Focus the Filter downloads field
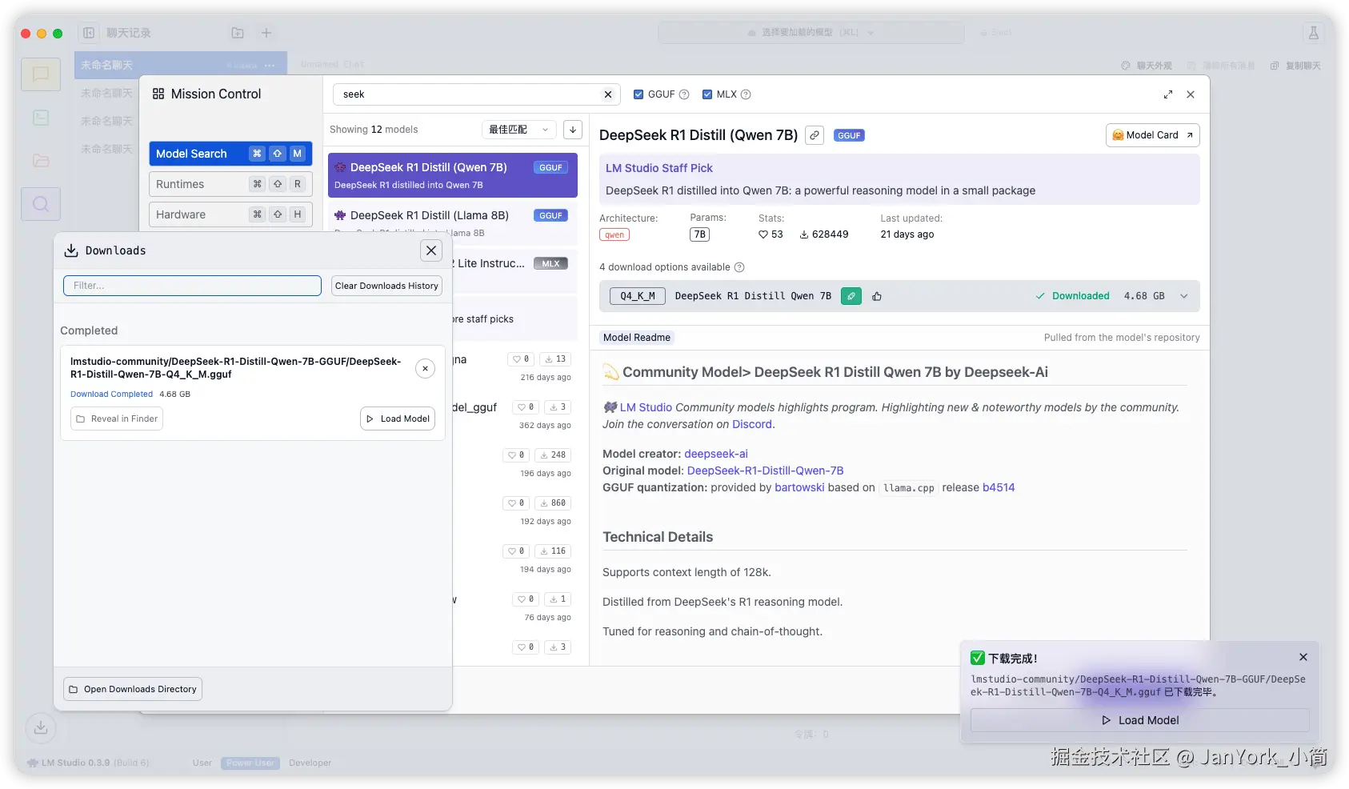Screen dimensions: 1349x789 point(192,286)
